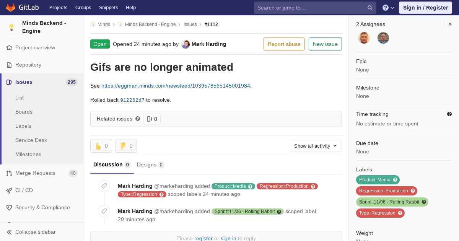This screenshot has height=241, width=459.
Task: Click the second assignee avatar
Action: 383,38
